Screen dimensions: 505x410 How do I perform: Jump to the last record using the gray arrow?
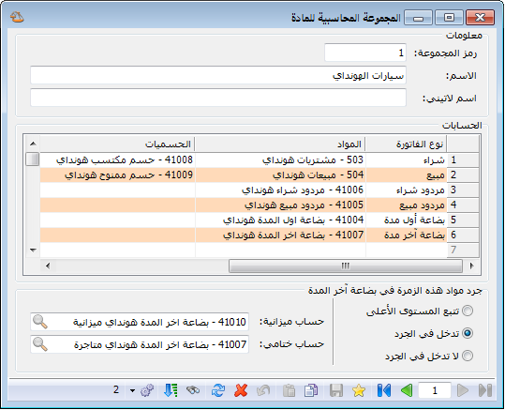click(485, 390)
